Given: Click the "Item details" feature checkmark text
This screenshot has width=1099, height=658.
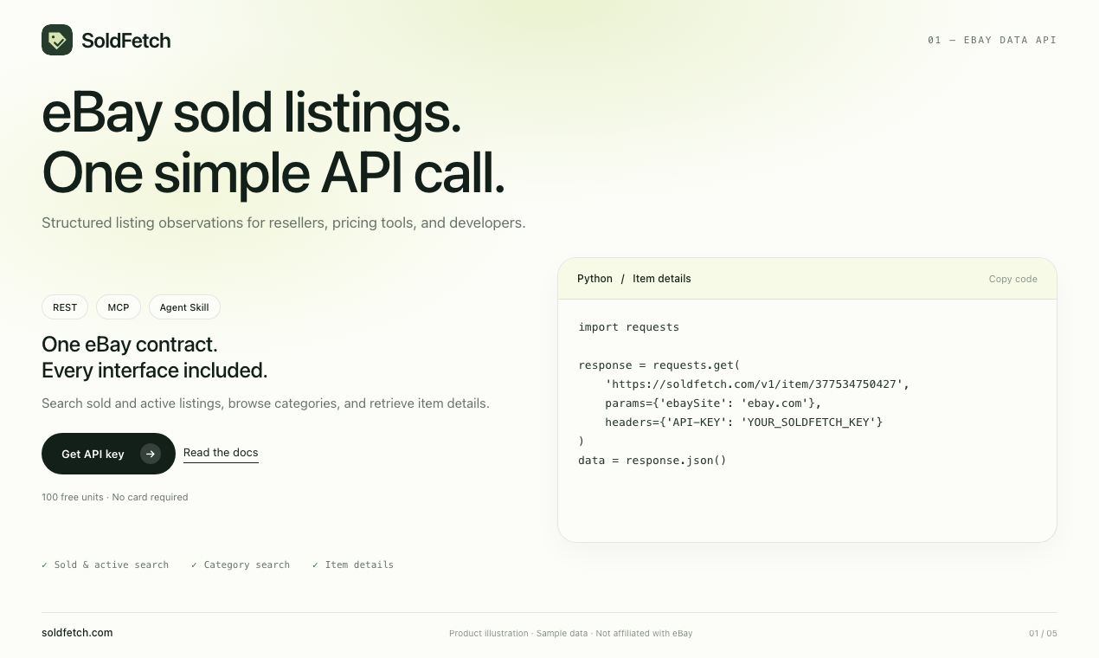Looking at the screenshot, I should tap(353, 564).
